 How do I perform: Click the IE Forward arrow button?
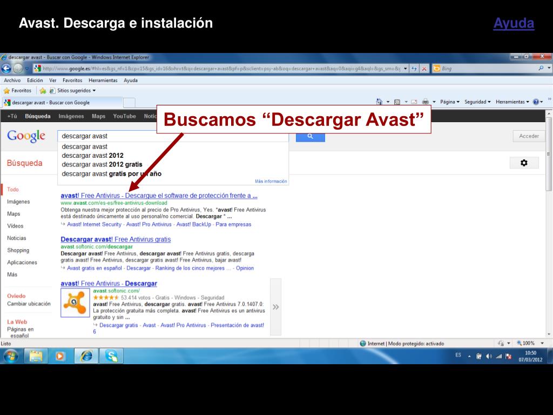(18, 69)
